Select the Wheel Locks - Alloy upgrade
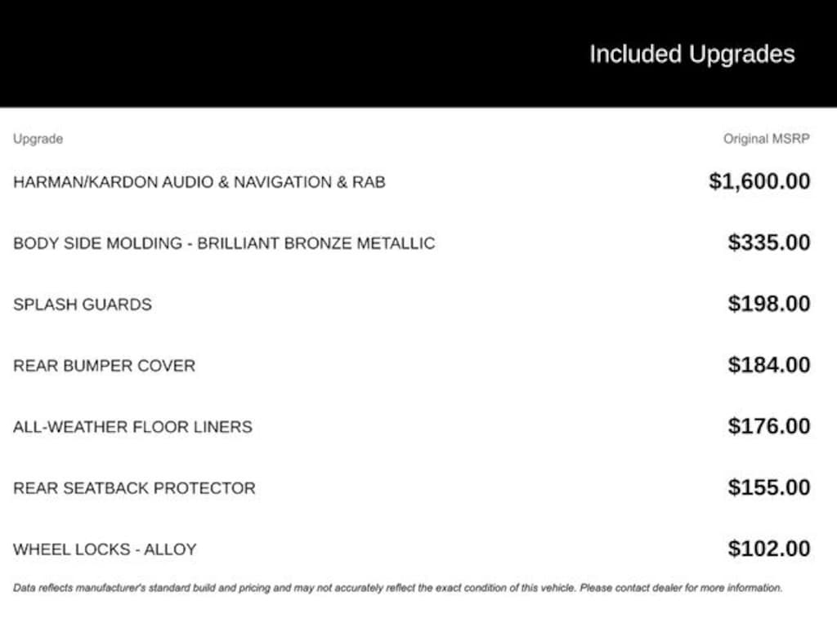The height and width of the screenshot is (627, 837). coord(105,549)
